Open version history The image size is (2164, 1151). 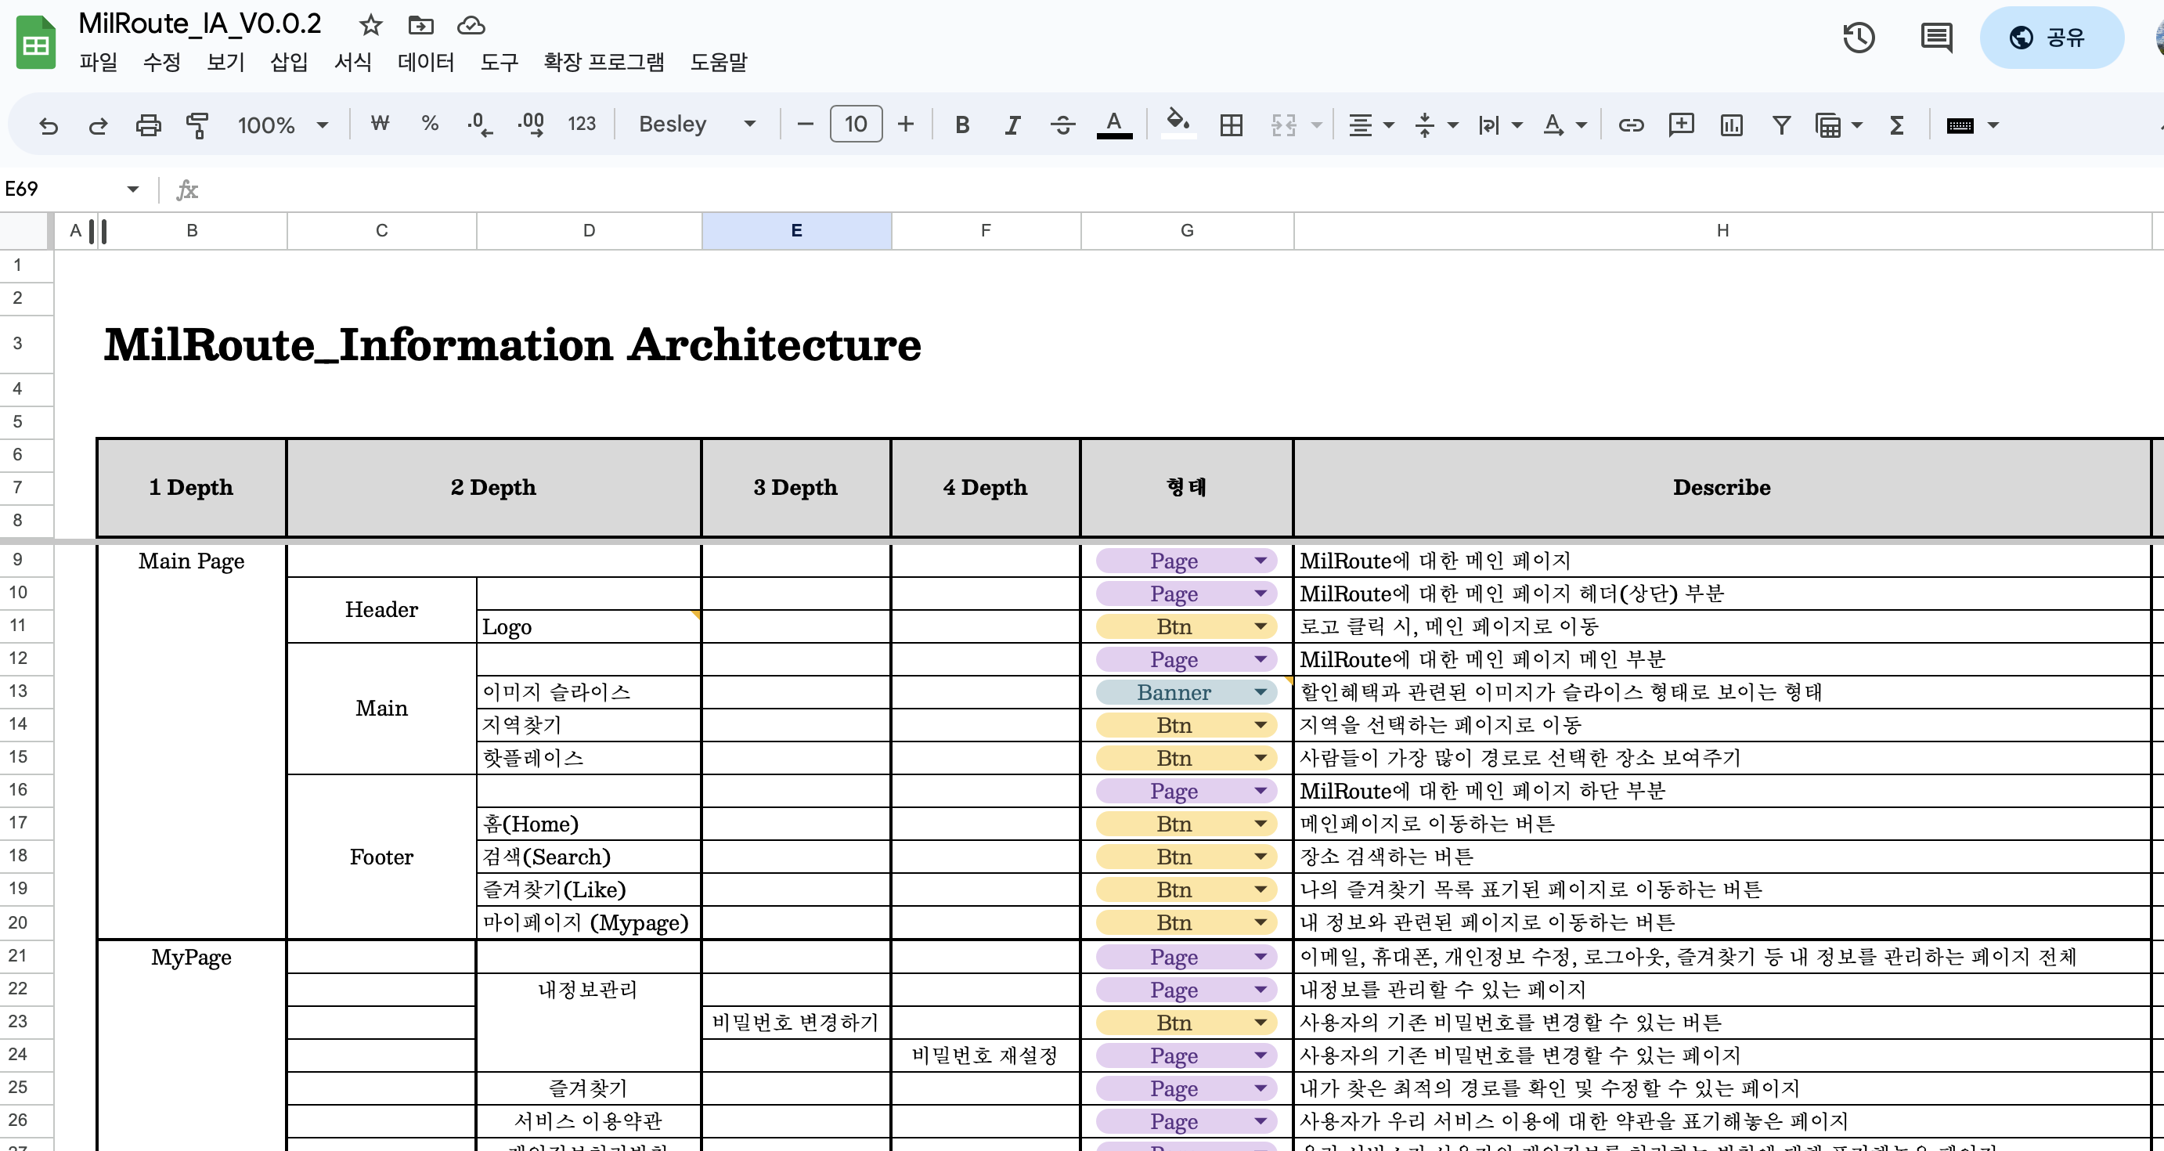(1858, 38)
